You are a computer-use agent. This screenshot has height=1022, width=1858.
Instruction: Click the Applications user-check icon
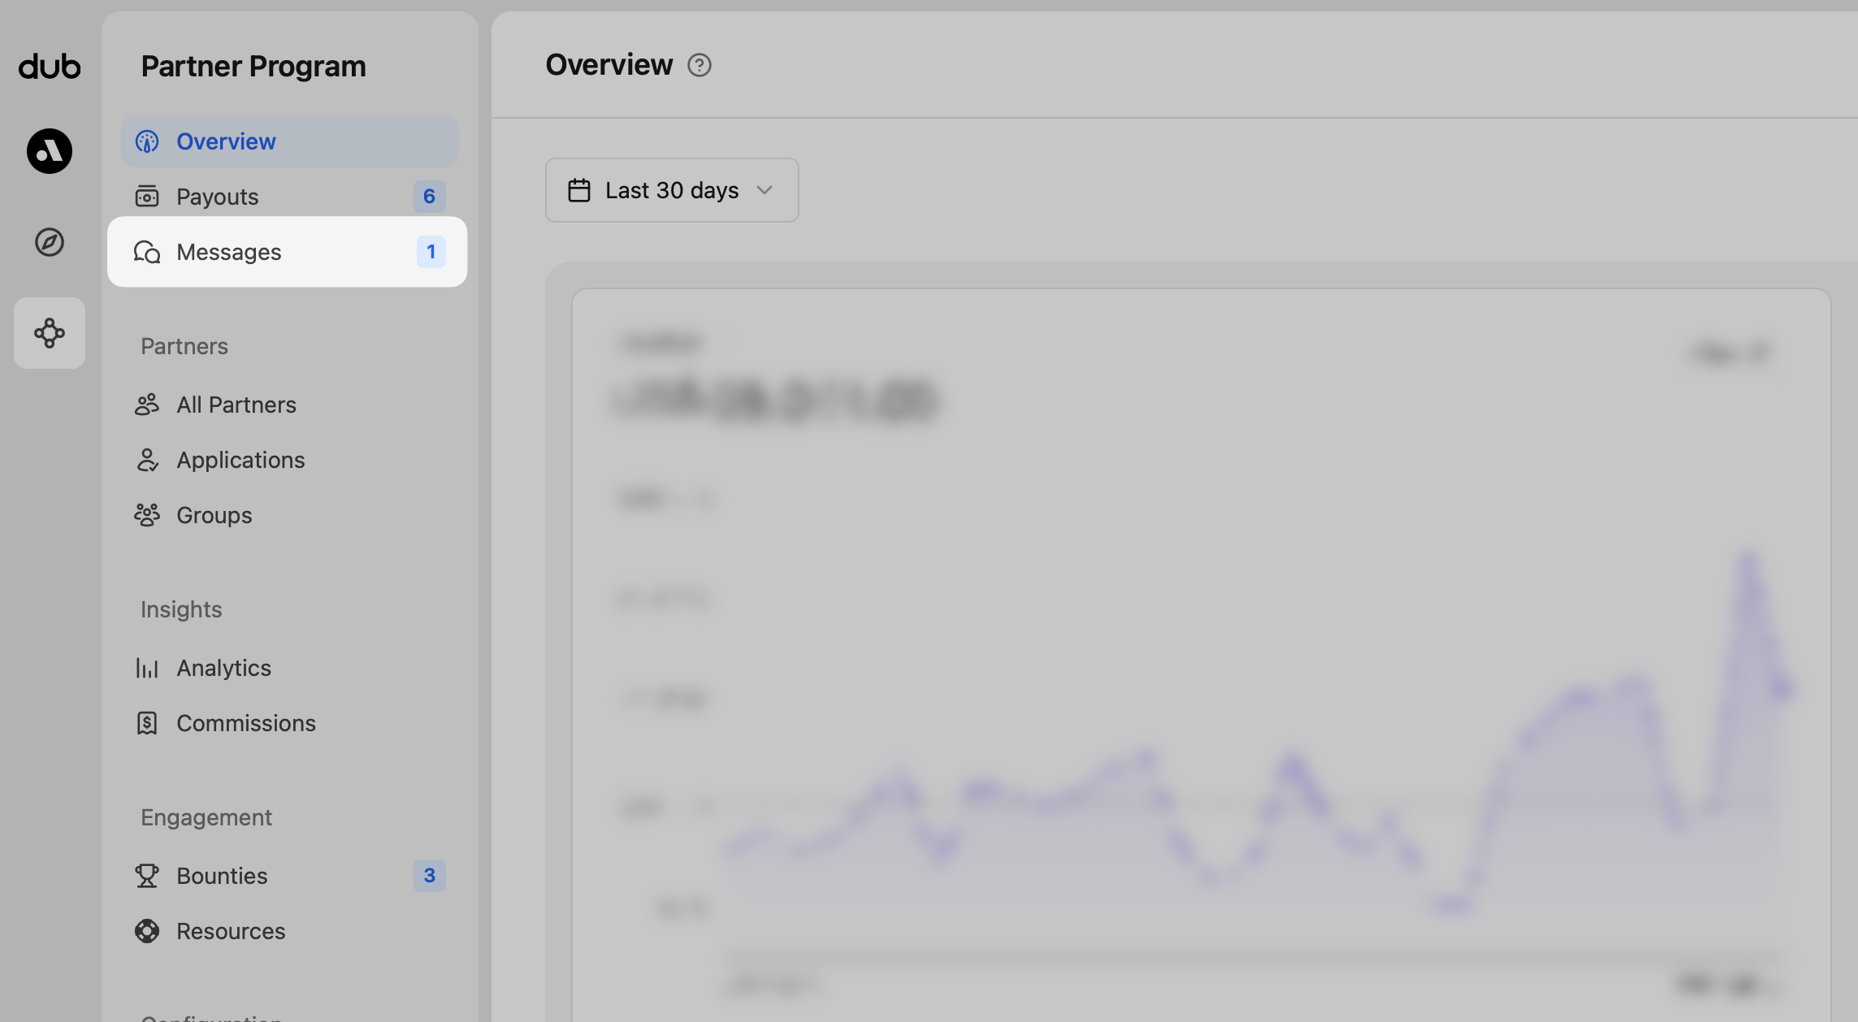147,460
